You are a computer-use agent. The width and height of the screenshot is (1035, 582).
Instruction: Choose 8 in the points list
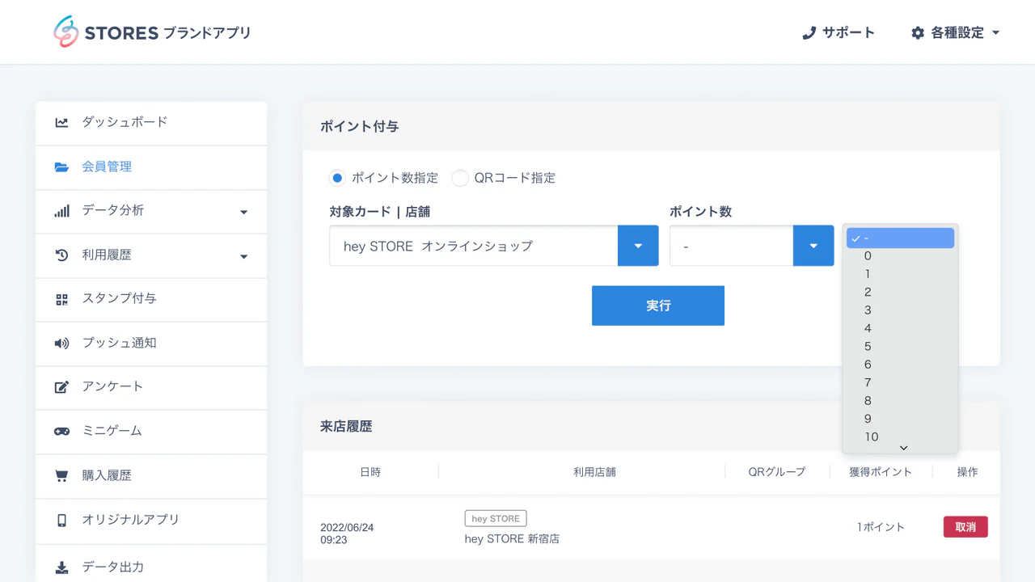(x=900, y=401)
